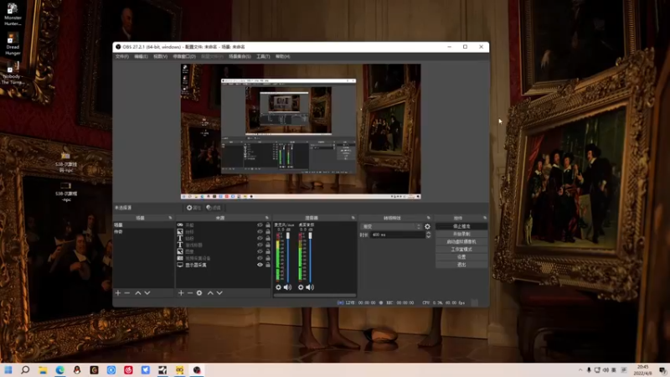Toggle visibility of the link-icon source row
This screenshot has height=377, width=670.
(260, 225)
